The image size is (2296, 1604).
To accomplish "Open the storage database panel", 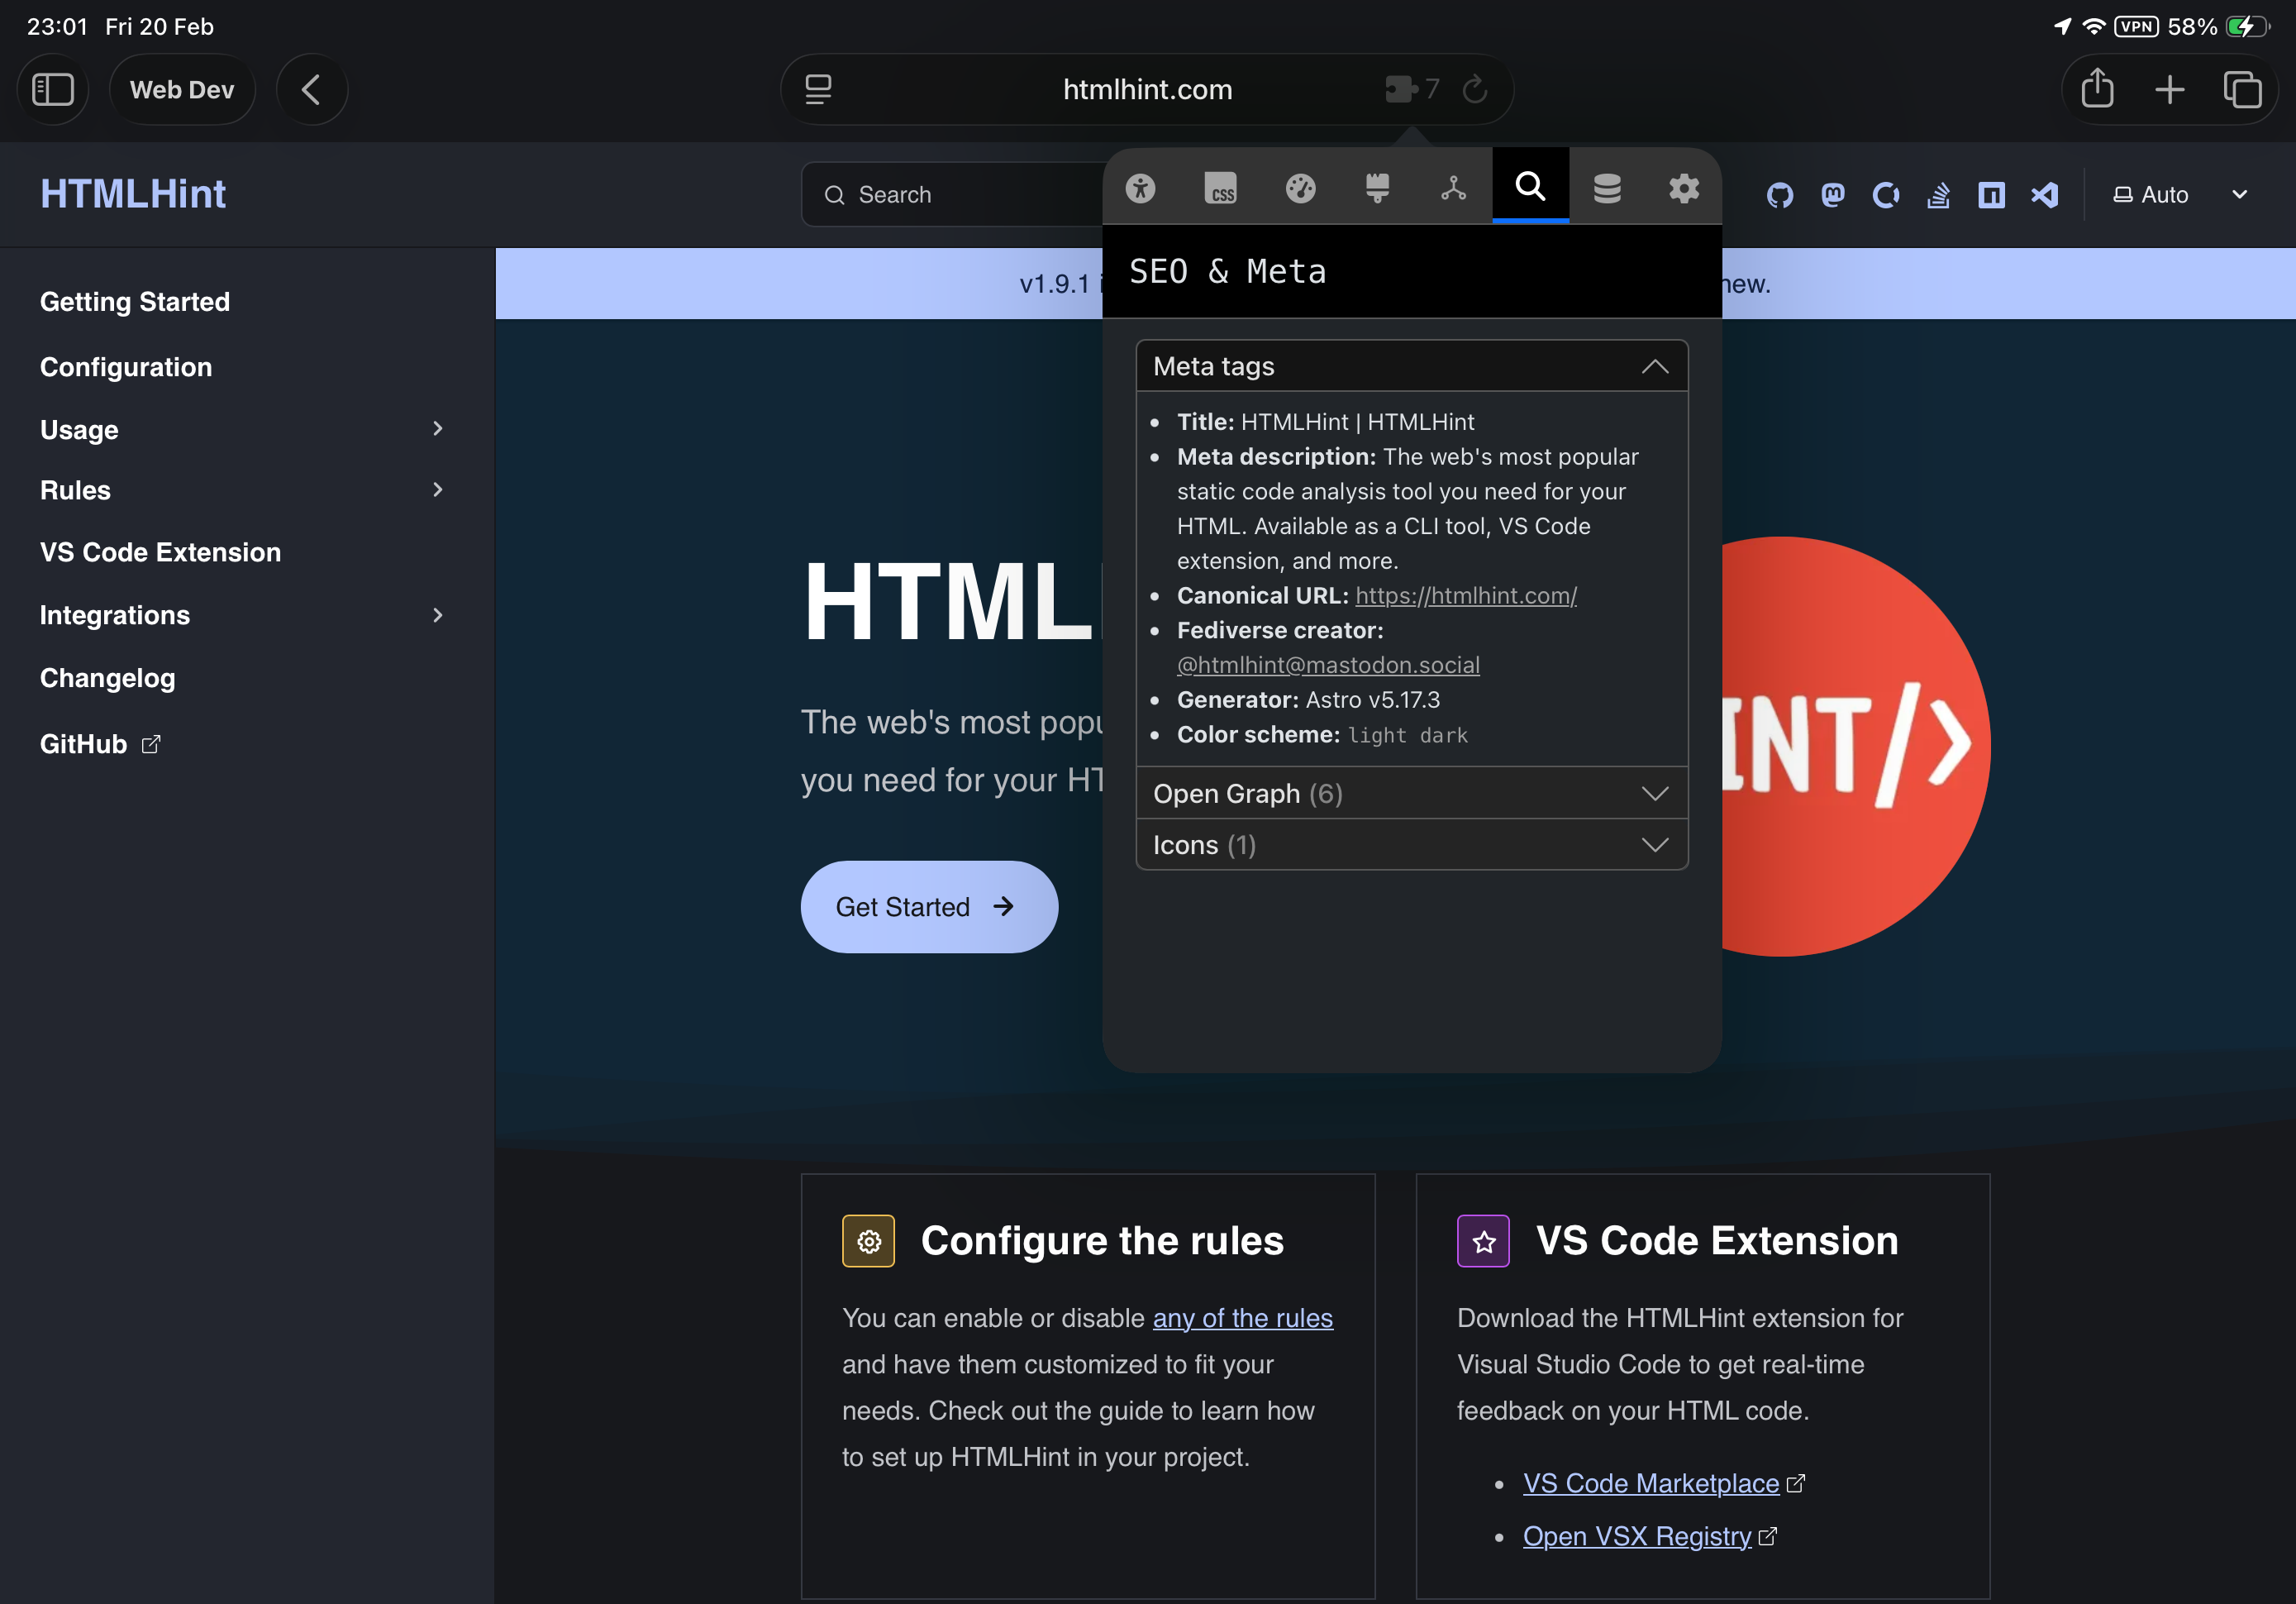I will [1608, 187].
